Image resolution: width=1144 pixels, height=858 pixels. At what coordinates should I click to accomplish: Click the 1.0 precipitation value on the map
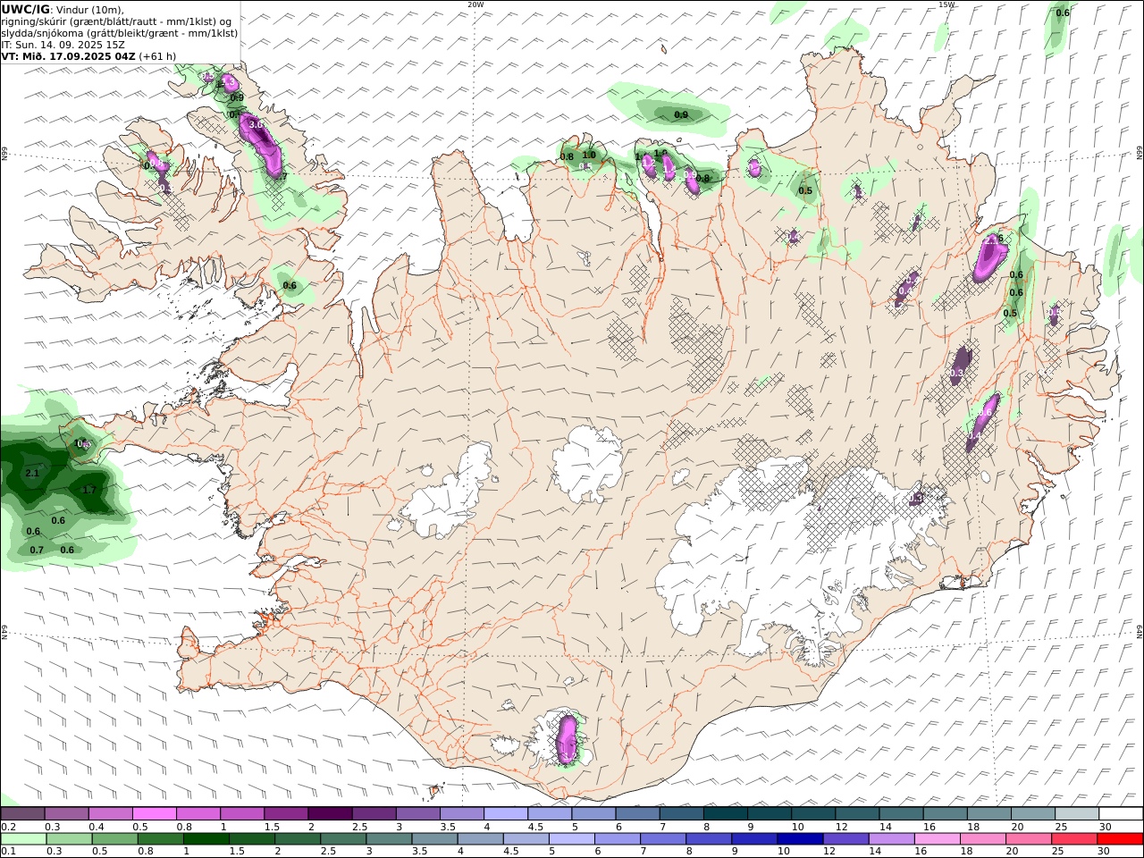coord(589,156)
